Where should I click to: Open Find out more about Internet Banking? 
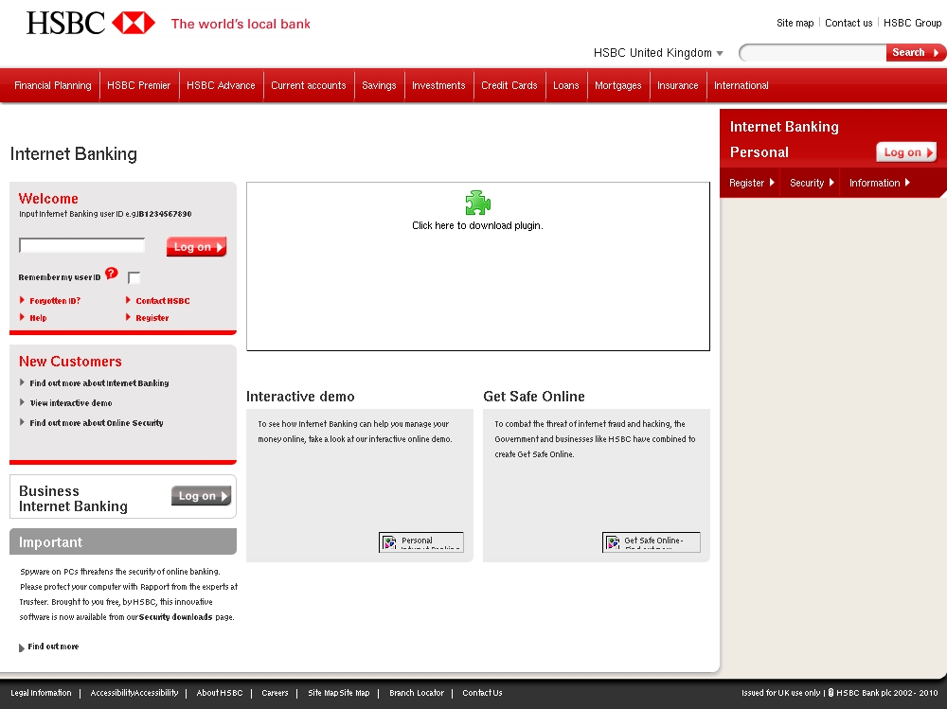tap(99, 382)
